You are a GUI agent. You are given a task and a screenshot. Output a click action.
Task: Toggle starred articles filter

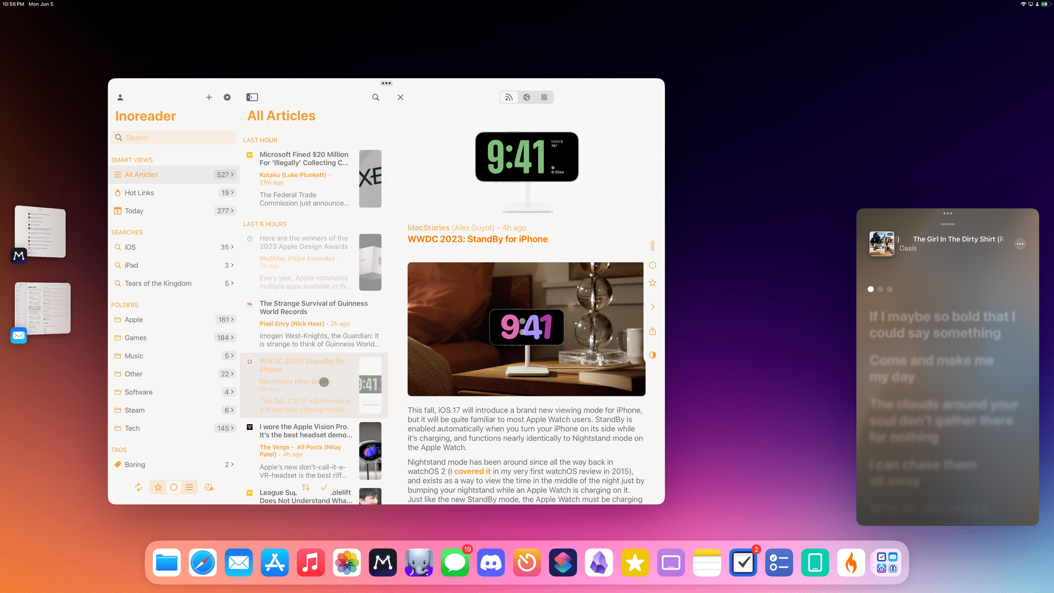[x=159, y=487]
